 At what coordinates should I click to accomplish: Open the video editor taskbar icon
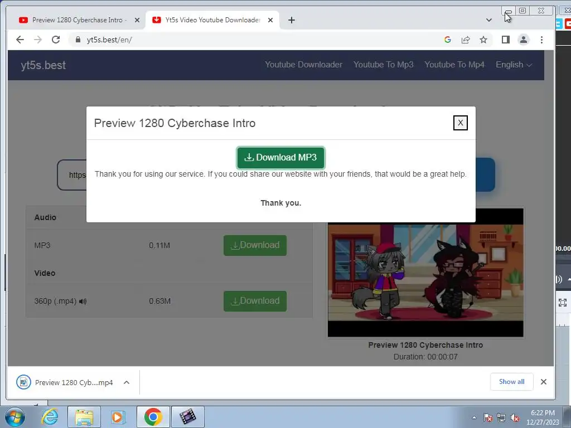pos(188,417)
